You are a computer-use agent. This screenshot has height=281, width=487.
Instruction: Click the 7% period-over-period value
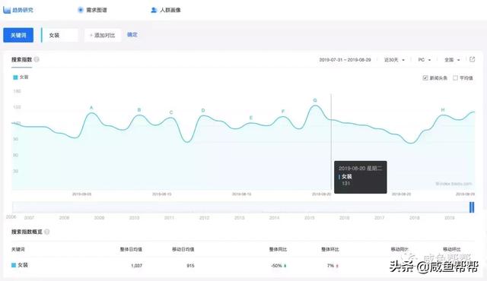coord(330,266)
